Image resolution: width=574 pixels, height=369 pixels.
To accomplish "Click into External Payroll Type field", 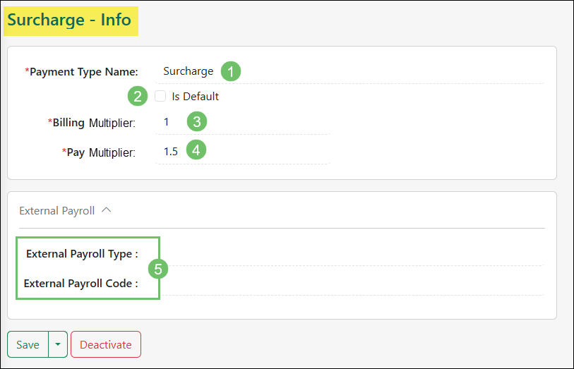I will (x=349, y=254).
